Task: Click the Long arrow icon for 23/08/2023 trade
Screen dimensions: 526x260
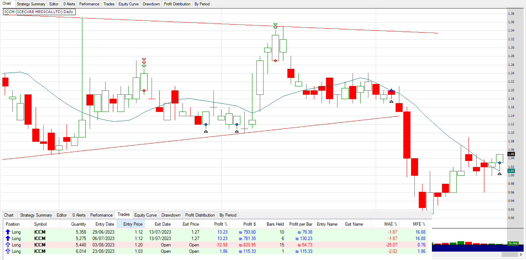Action: tap(8, 251)
